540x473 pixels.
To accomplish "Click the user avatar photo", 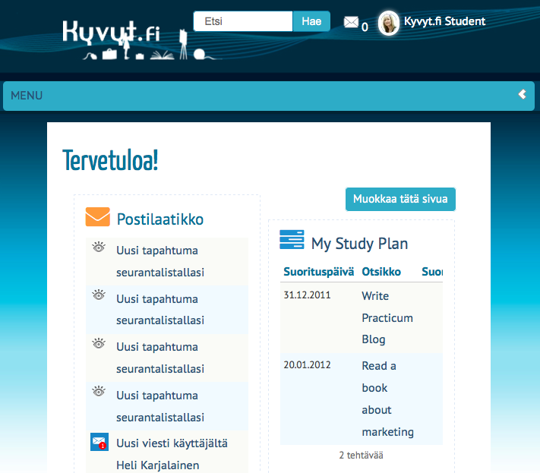I will [389, 23].
